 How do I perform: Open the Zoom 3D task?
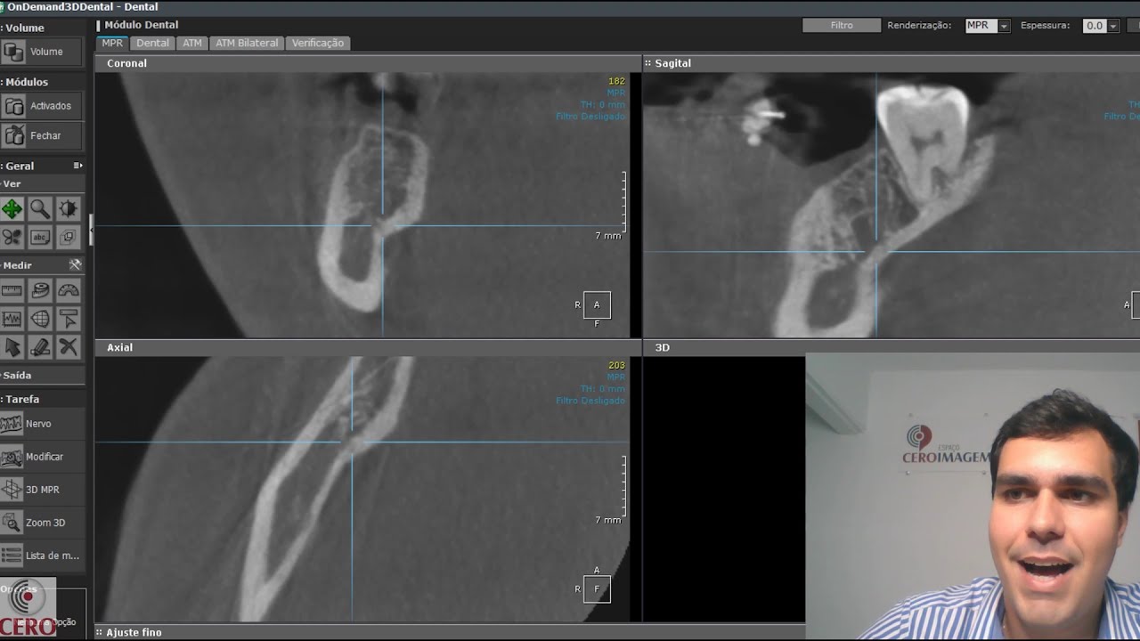[x=42, y=523]
